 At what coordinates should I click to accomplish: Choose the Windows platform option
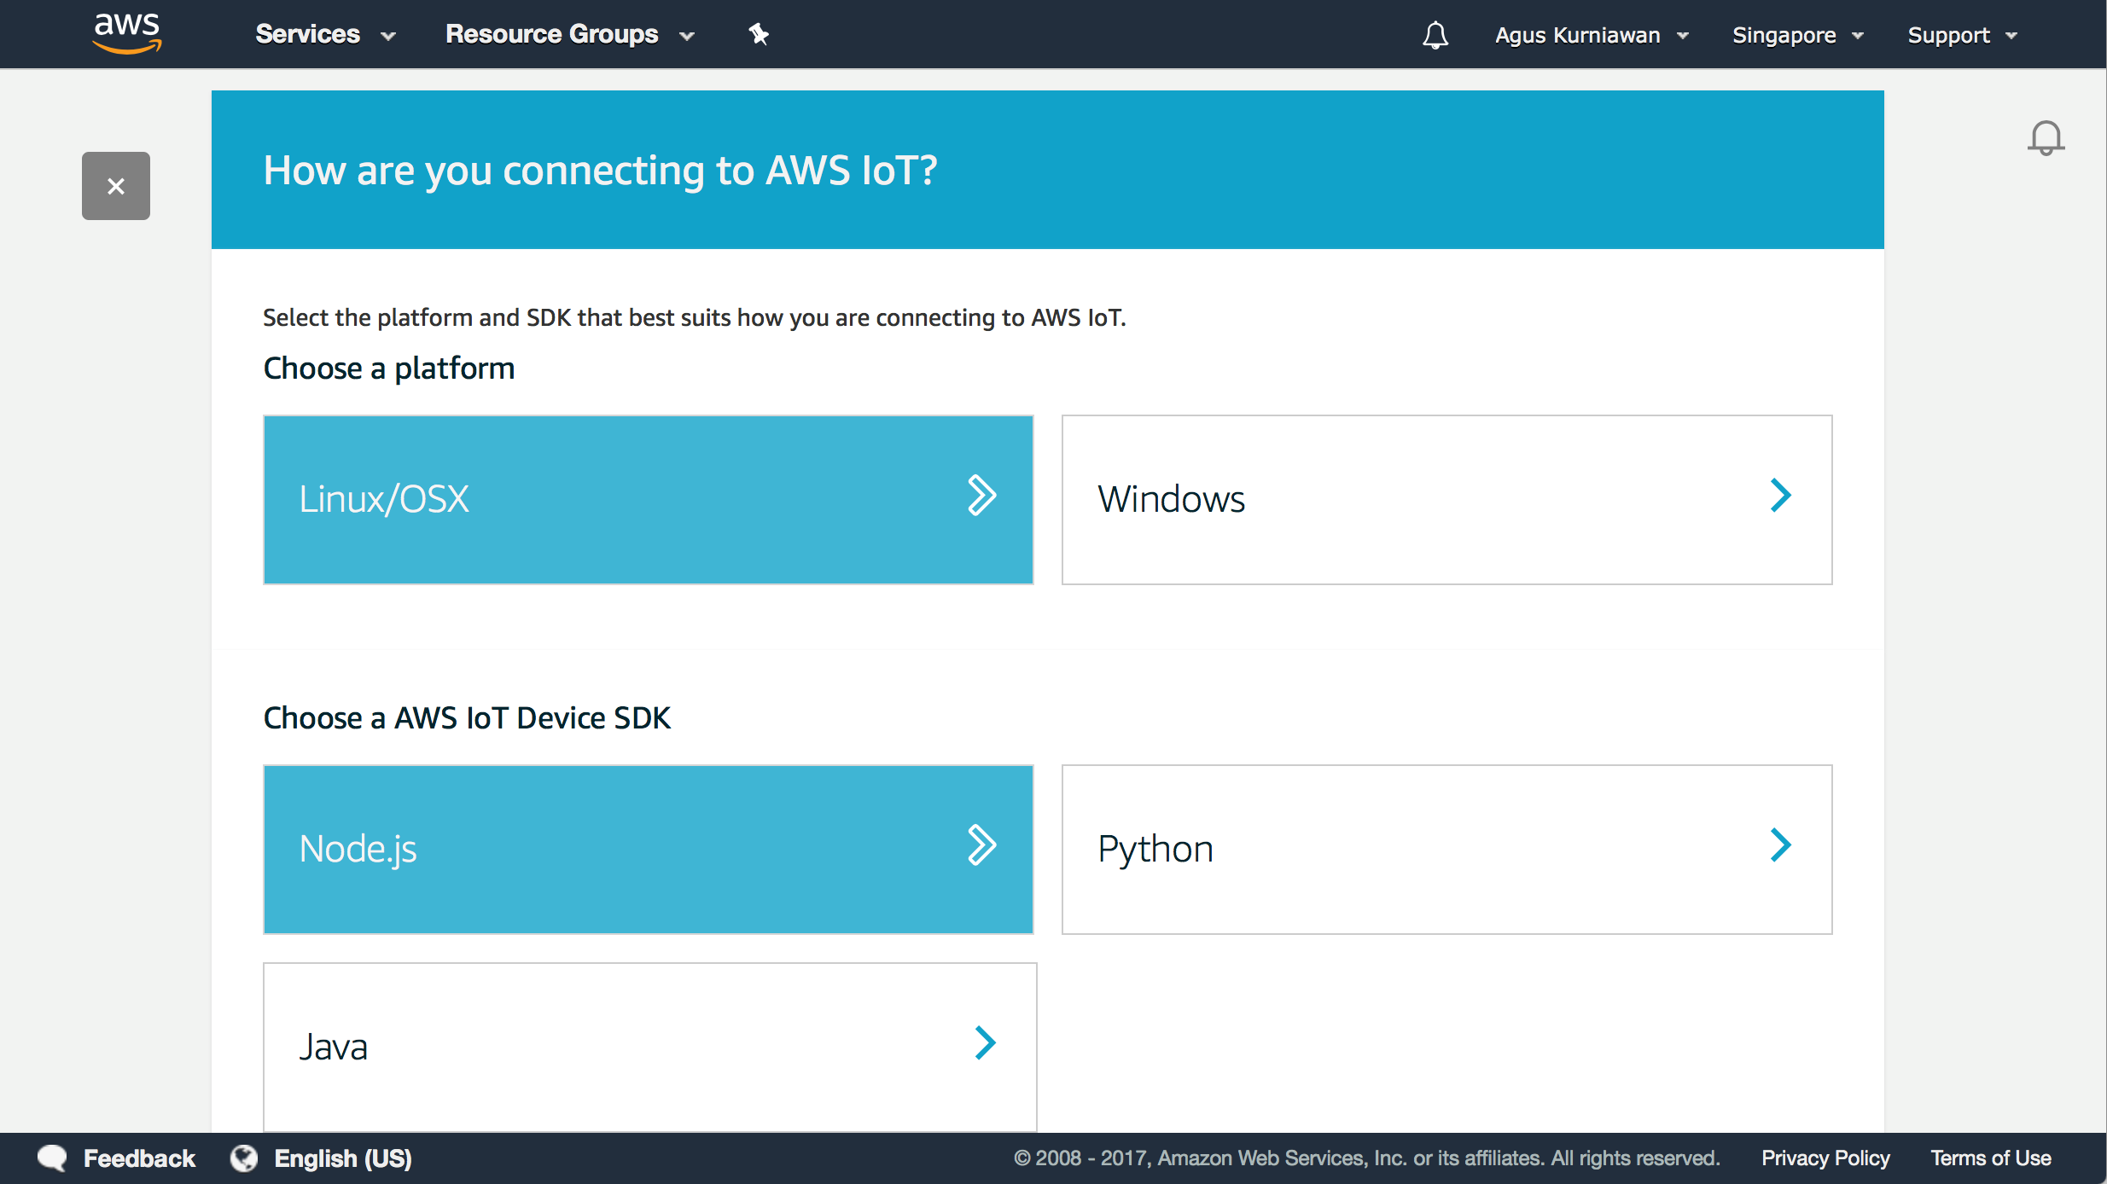(x=1446, y=500)
